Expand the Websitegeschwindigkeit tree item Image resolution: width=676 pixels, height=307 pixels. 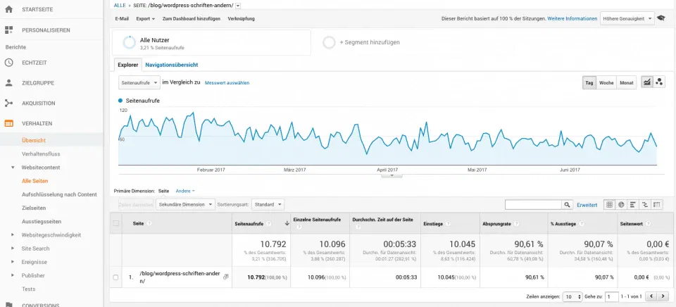(12, 235)
